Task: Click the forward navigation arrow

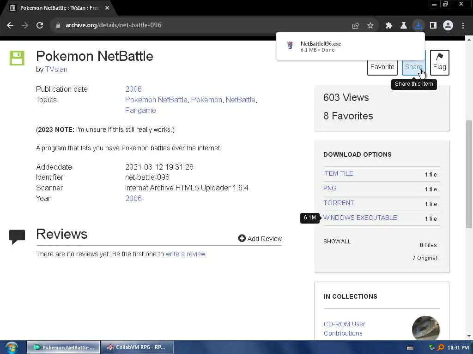Action: [x=25, y=25]
